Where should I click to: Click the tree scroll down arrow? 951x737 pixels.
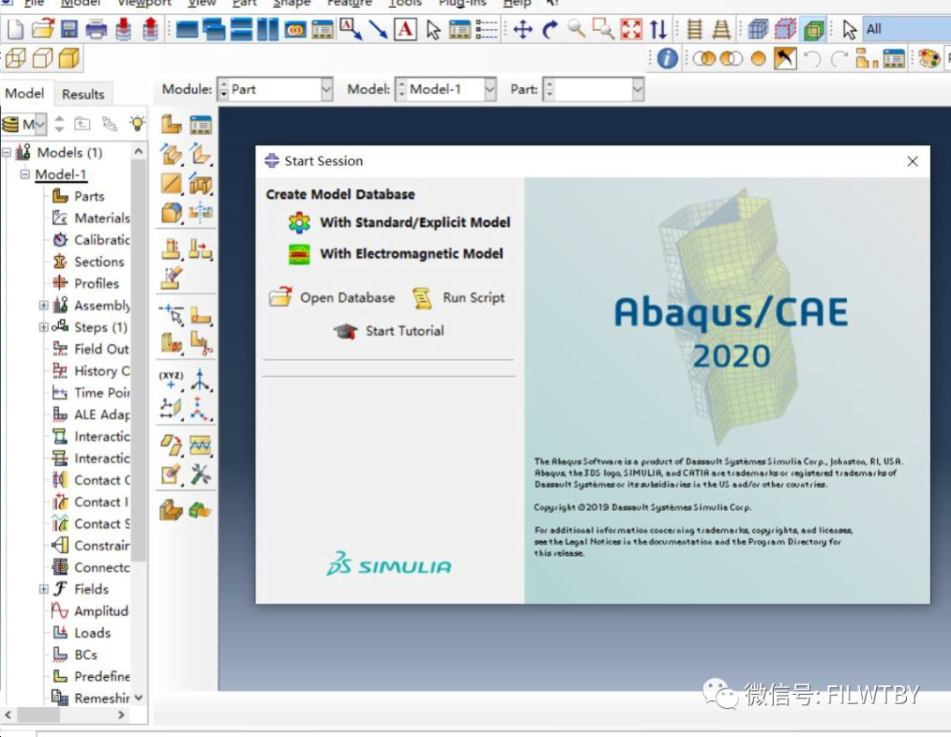[x=139, y=697]
